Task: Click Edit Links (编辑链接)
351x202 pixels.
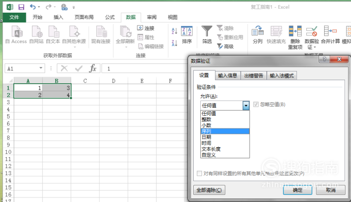Action: pyautogui.click(x=151, y=46)
